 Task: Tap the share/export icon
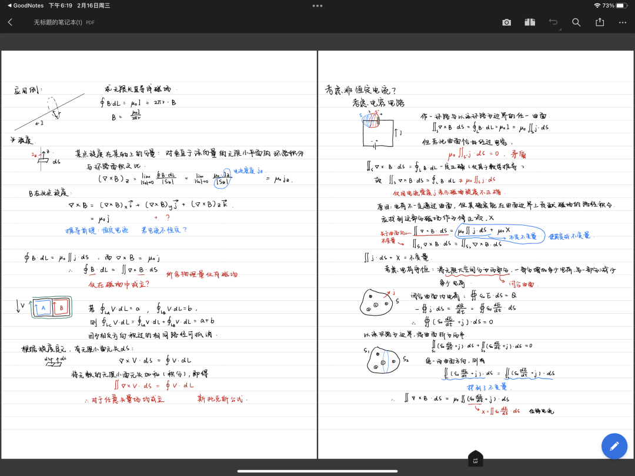pos(600,22)
